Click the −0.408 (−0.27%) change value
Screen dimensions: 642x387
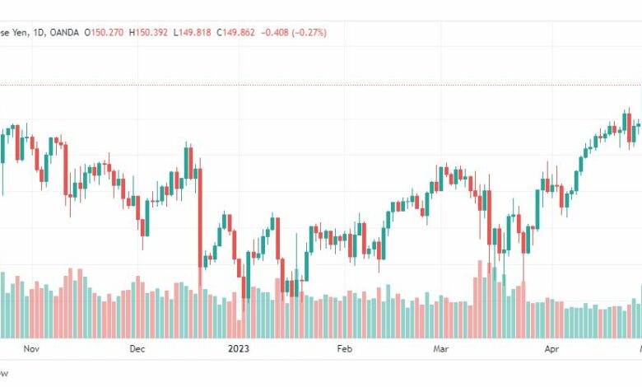pyautogui.click(x=294, y=32)
